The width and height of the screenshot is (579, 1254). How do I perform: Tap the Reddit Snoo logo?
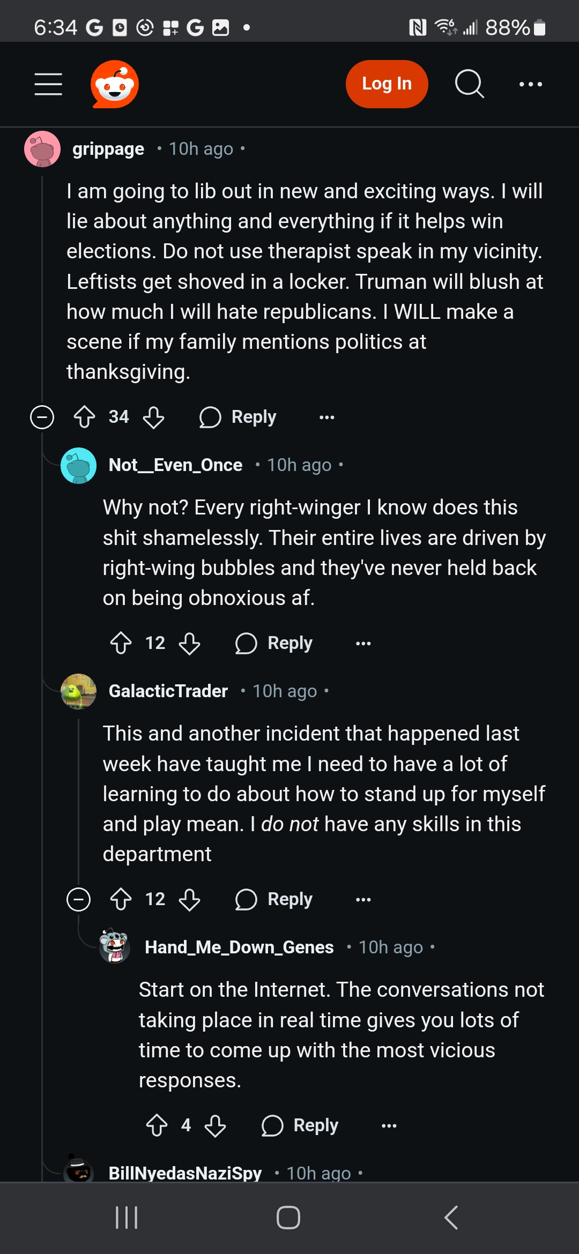[115, 84]
